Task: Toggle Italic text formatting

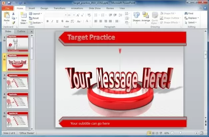Action: [52, 21]
